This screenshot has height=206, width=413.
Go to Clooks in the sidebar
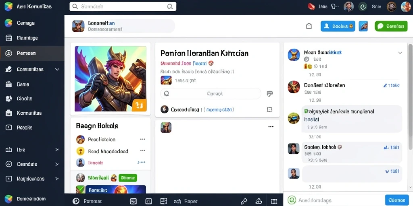pos(24,99)
